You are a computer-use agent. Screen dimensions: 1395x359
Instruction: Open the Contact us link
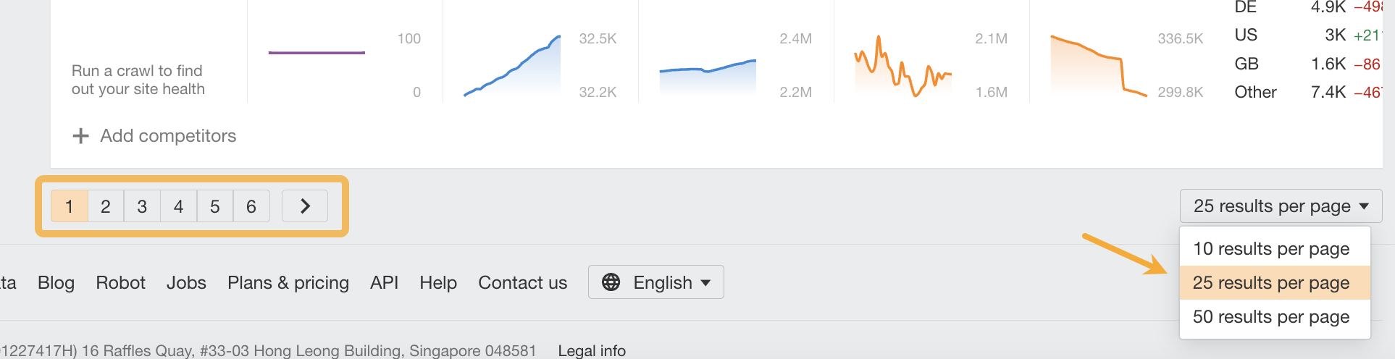click(522, 282)
